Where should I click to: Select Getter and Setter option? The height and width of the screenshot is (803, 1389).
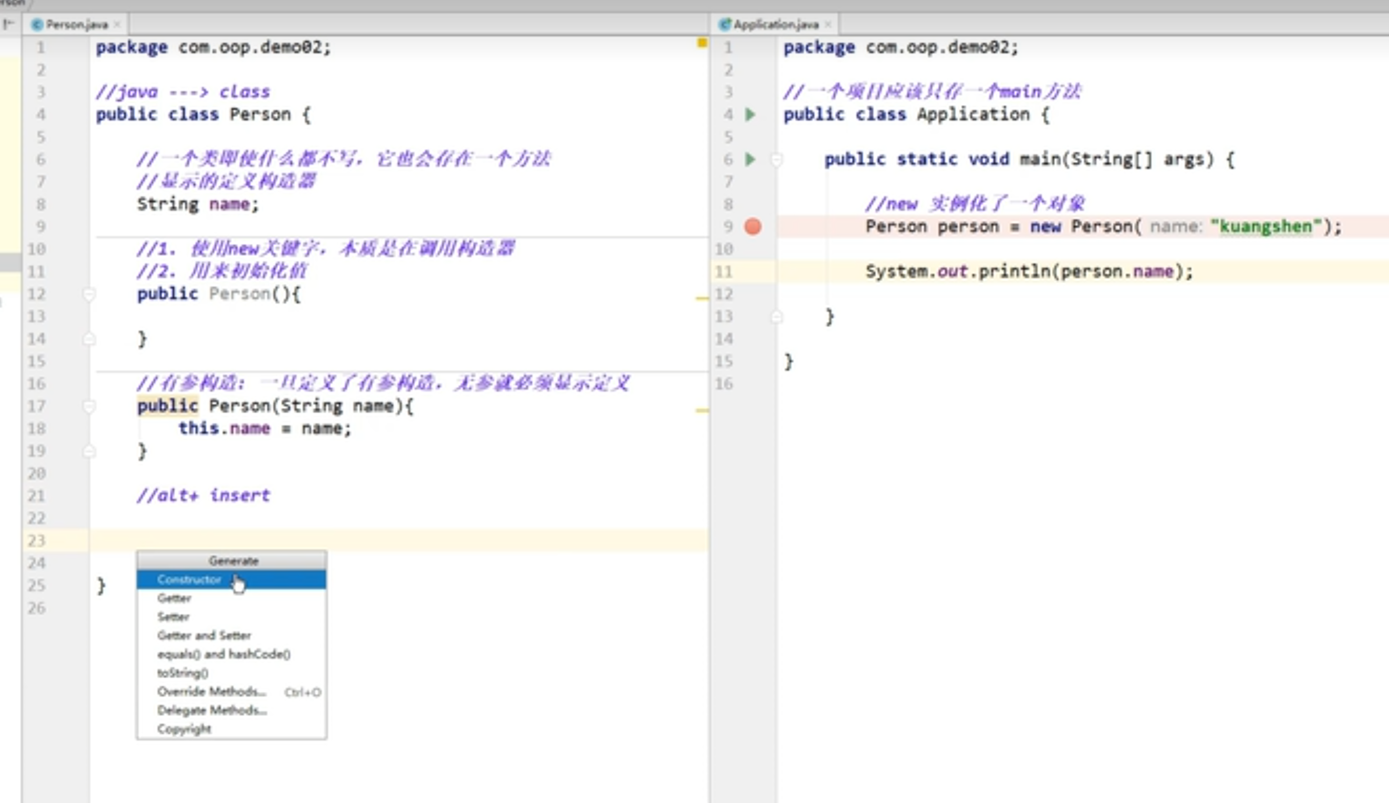(204, 635)
